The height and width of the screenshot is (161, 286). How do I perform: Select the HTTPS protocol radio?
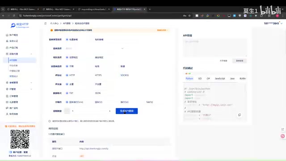pos(98,75)
